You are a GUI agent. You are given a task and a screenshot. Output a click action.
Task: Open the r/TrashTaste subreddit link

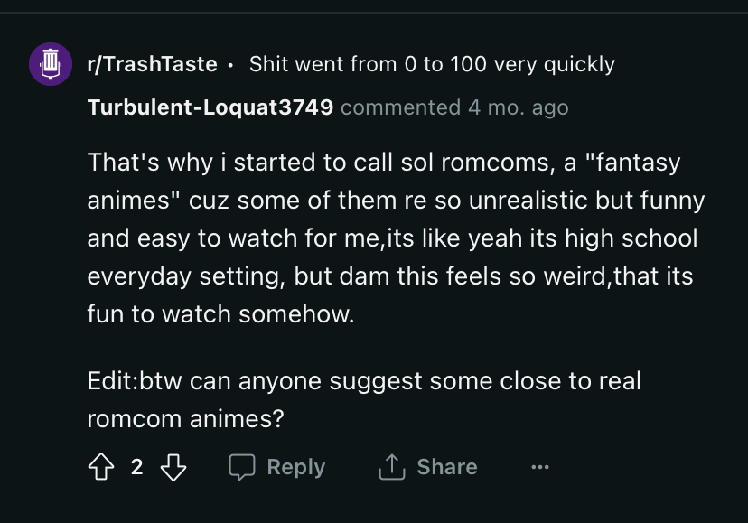click(x=152, y=64)
